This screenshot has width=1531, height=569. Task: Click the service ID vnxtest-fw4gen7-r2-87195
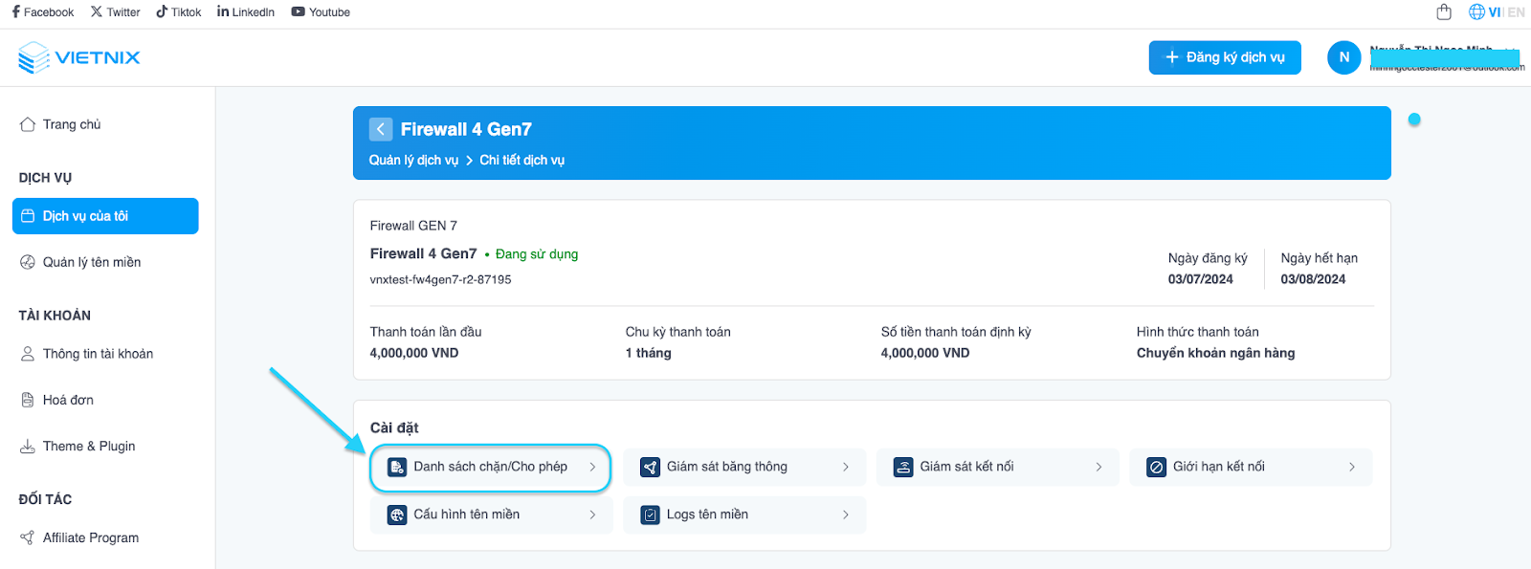pyautogui.click(x=440, y=279)
